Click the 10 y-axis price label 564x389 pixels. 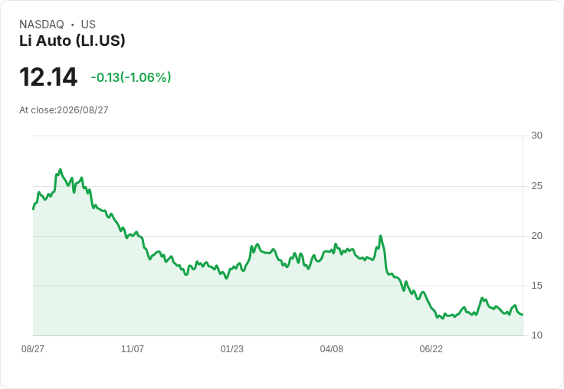[537, 335]
